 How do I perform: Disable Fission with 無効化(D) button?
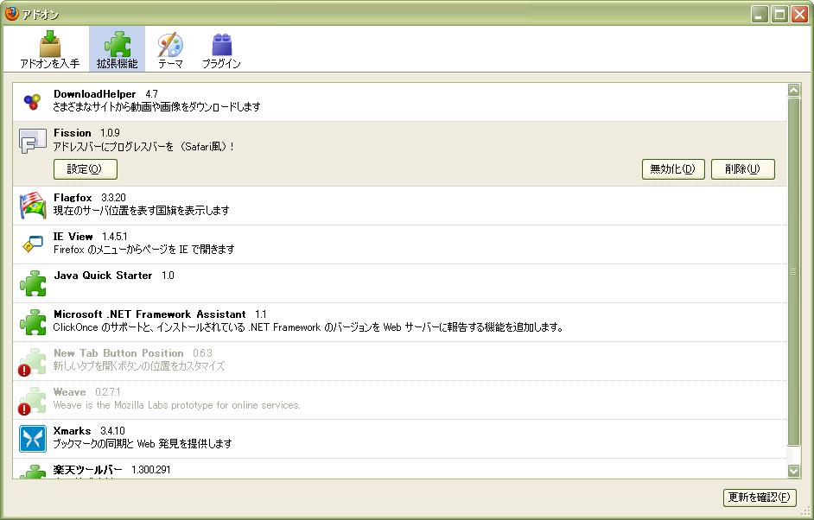(673, 169)
